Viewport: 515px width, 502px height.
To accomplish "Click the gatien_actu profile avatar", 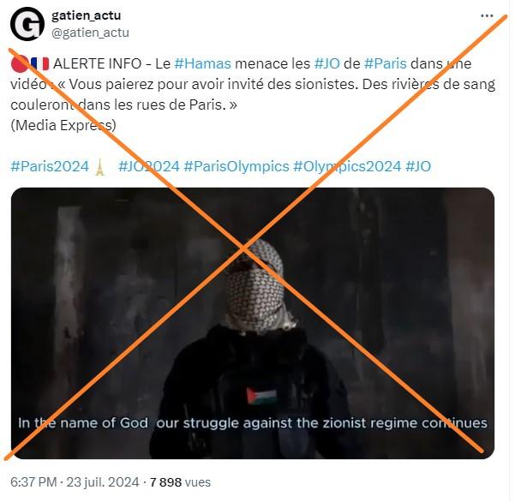I will 27,24.
